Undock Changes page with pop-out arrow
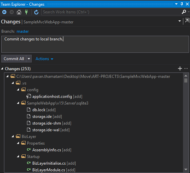The width and height of the screenshot is (190, 173). click(x=187, y=20)
